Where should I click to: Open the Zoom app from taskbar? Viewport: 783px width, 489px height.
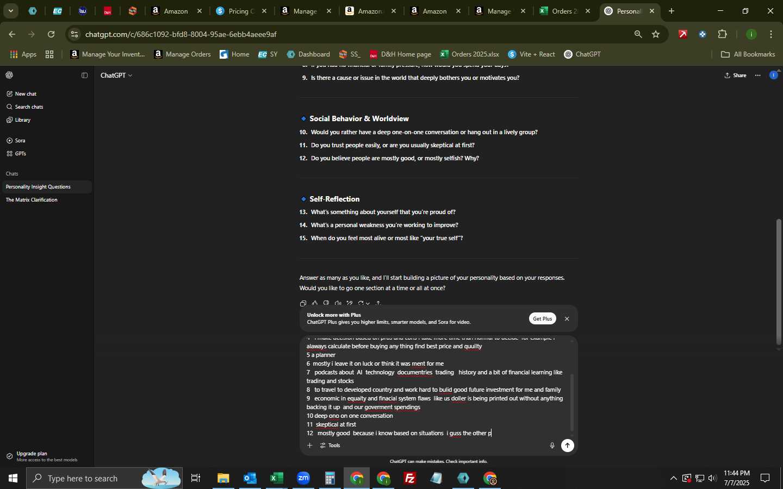[303, 478]
